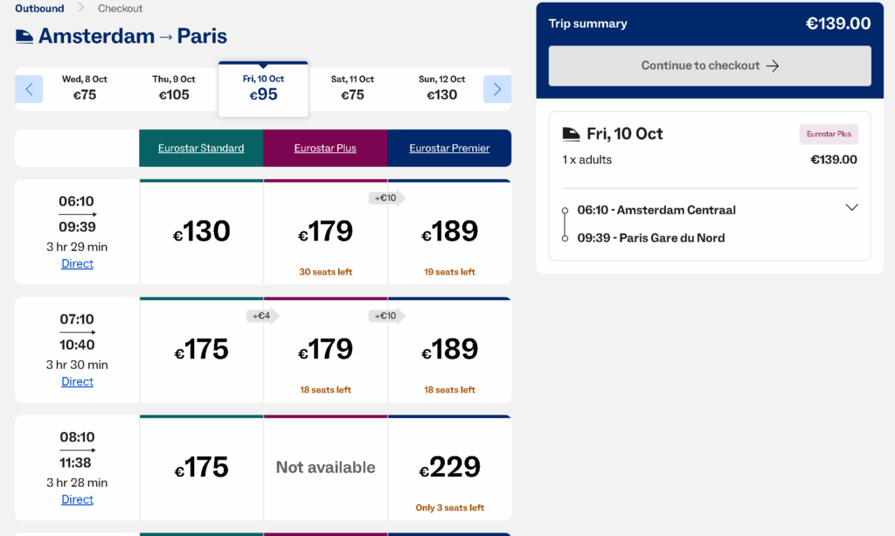Image resolution: width=895 pixels, height=536 pixels.
Task: Select Sat, 11 Oct date tab
Action: [352, 87]
